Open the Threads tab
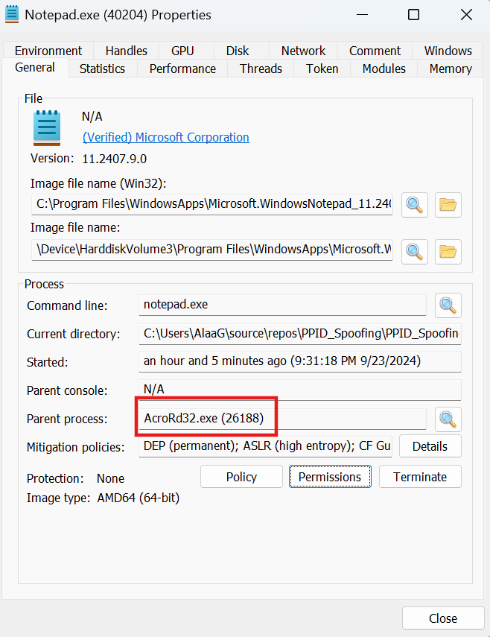 tap(261, 69)
